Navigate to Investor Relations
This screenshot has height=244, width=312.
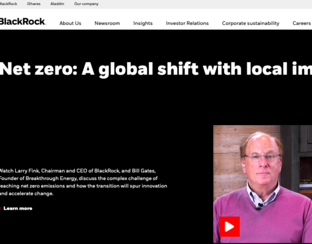187,23
